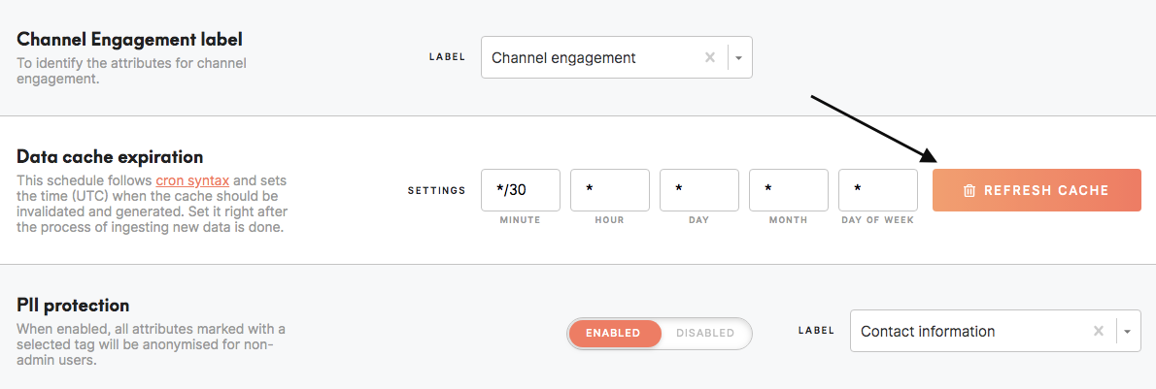Focus the Hour cron field

coord(610,190)
